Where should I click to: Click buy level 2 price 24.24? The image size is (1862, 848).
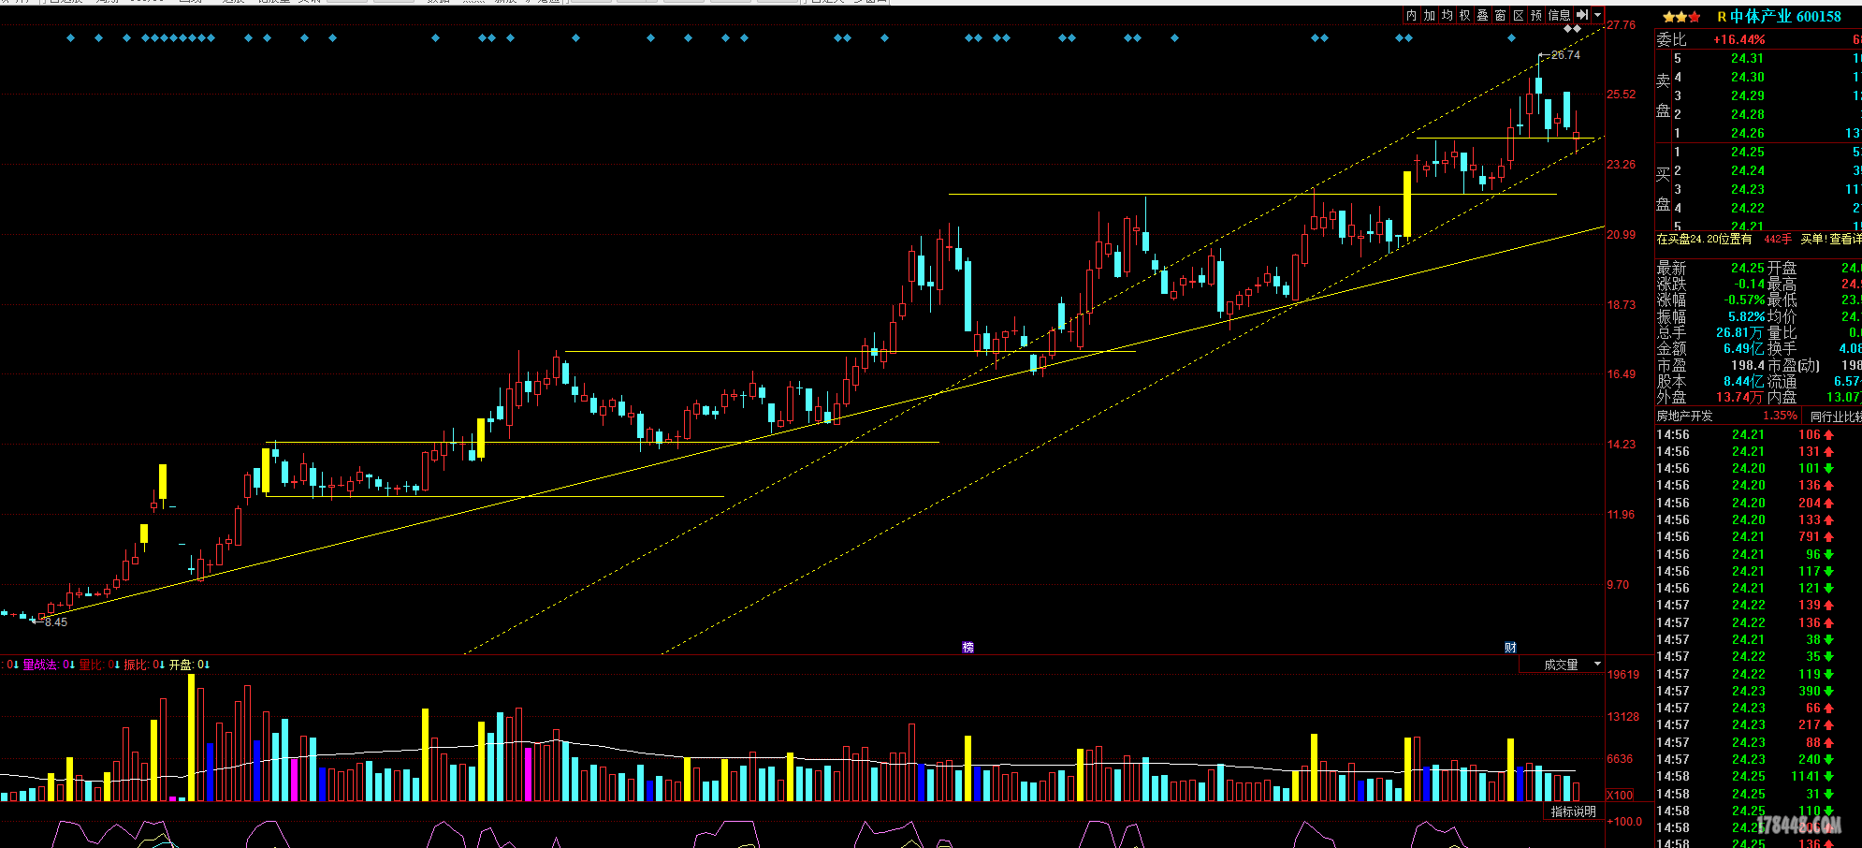(1748, 170)
